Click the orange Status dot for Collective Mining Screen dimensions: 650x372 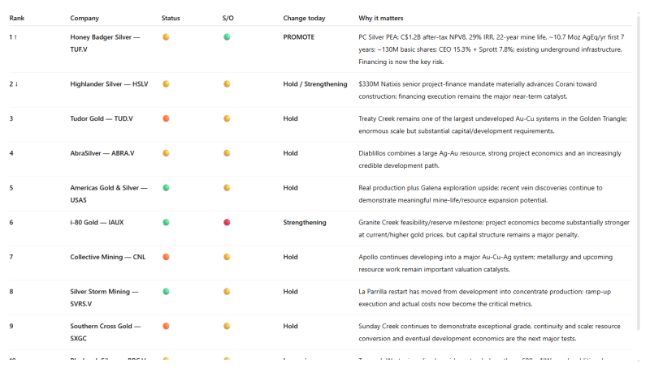coord(166,257)
